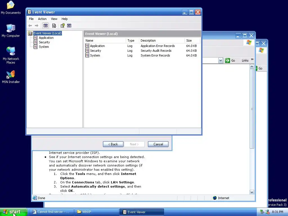Viewport: 288px width, 216px height.
Task: Open the File menu
Action: point(31,19)
